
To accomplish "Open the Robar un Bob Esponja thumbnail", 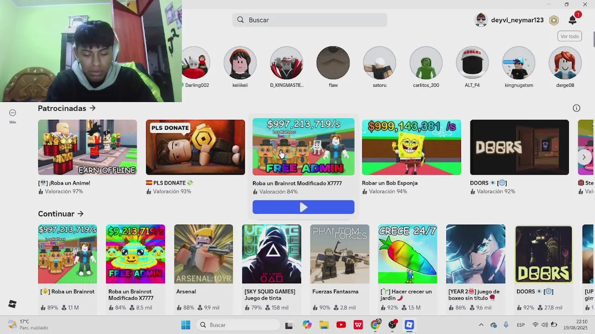I will coord(411,147).
